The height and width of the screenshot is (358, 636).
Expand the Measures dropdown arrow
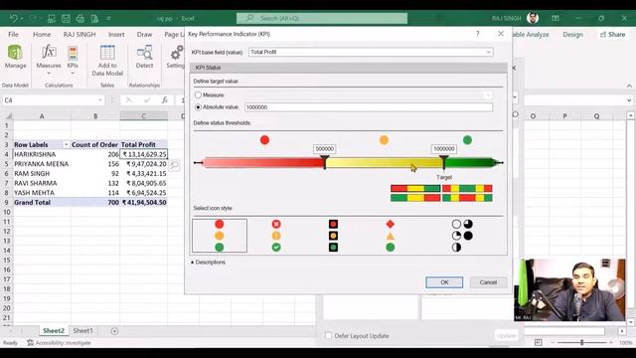(x=49, y=74)
